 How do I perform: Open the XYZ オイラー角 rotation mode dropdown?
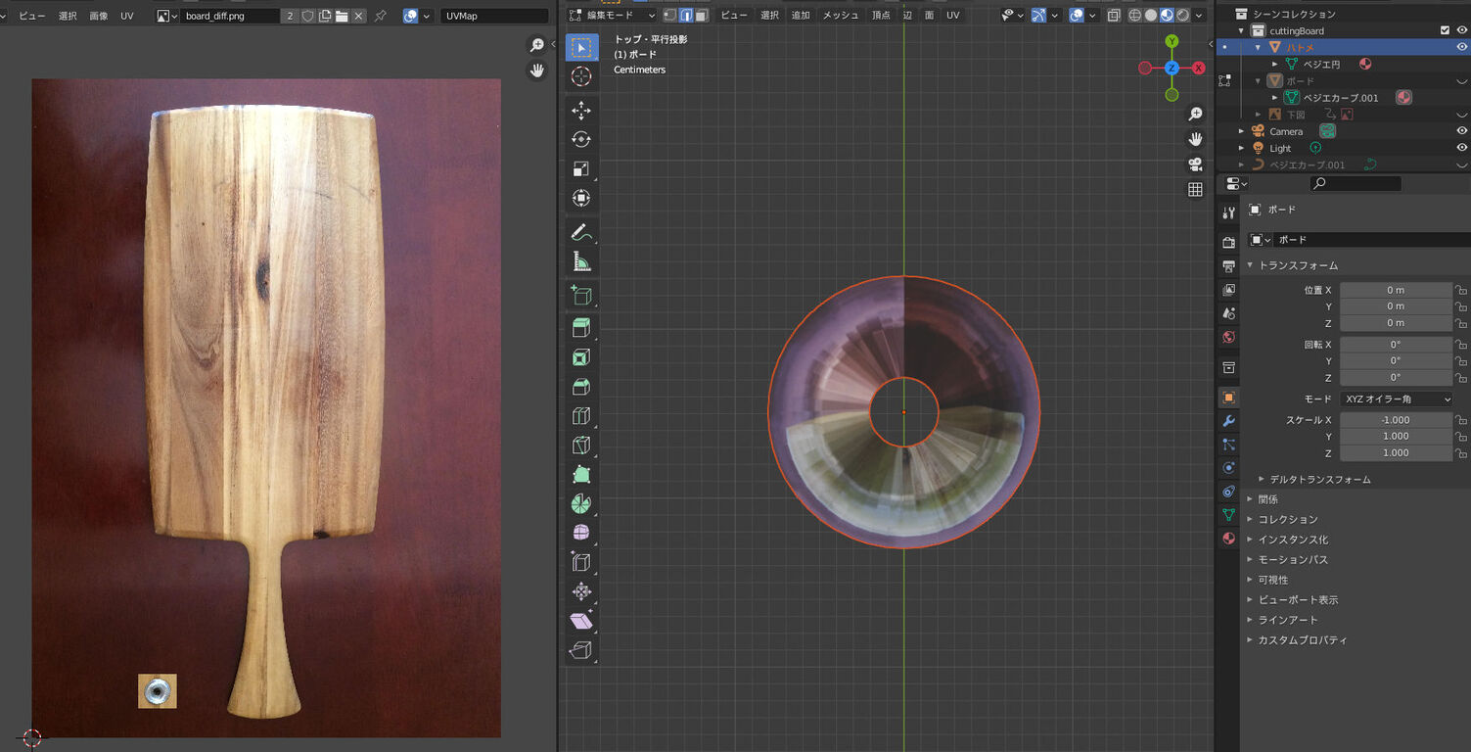(1396, 399)
